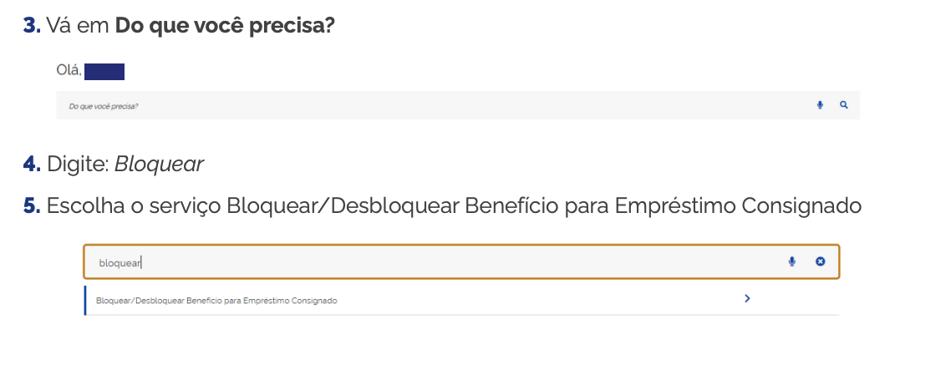Click the chevron arrow on the Bloquear/Desbloquear result
Screen dimensions: 946x380
747,298
